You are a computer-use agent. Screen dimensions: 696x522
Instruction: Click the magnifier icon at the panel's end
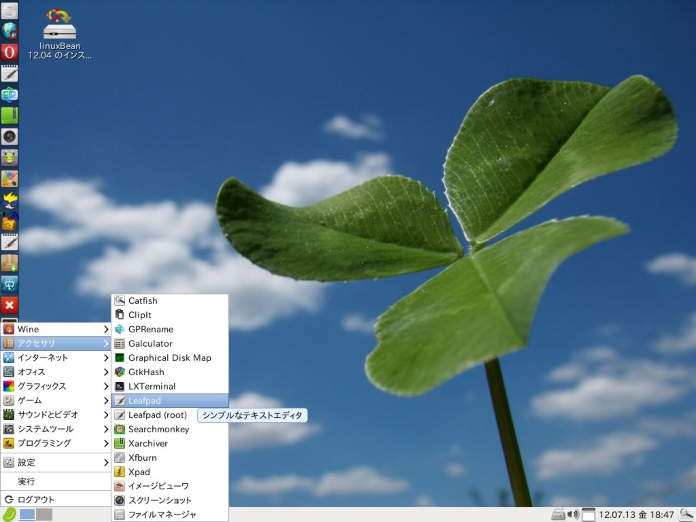686,515
